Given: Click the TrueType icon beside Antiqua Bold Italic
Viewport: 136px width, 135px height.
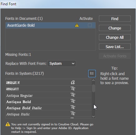Looking at the screenshot, I should pyautogui.click(x=73, y=107).
